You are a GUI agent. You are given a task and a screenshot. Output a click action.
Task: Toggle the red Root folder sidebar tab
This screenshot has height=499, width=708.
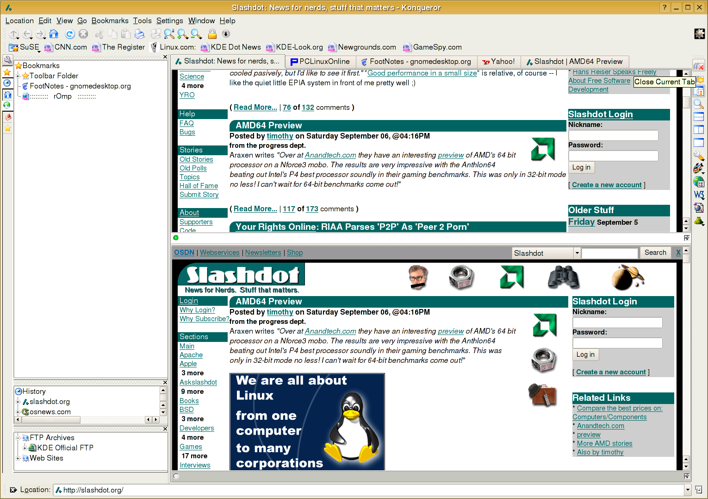(x=7, y=117)
